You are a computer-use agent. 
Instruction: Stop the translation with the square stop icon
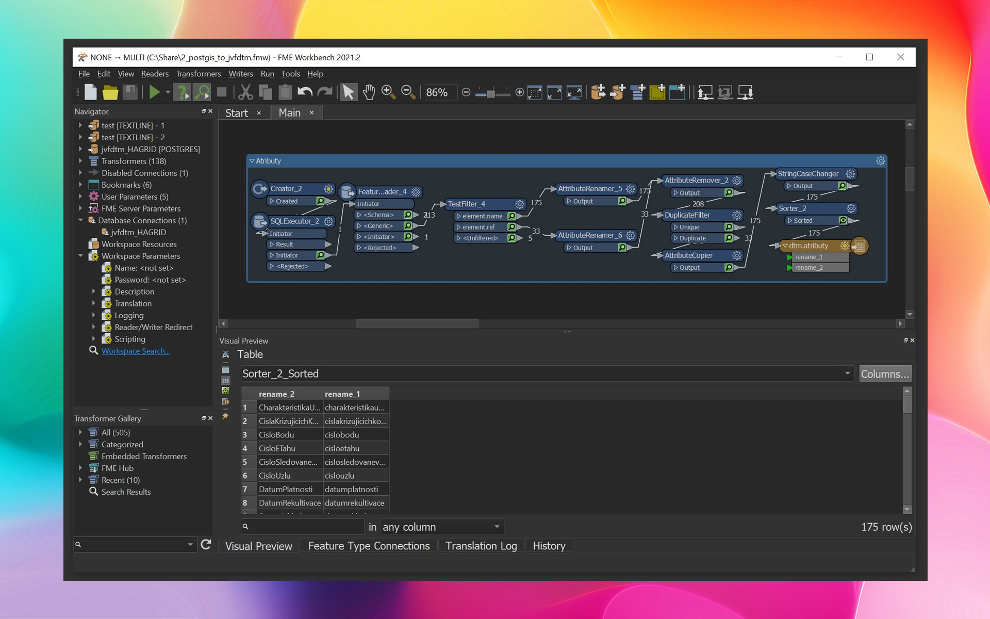coord(222,92)
